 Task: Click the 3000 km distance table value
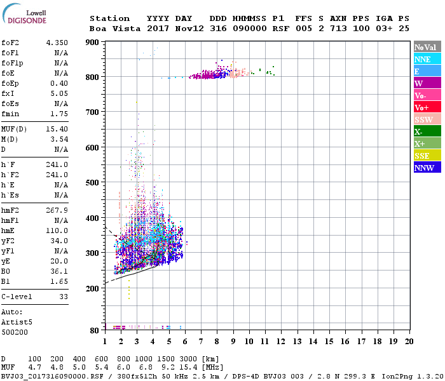point(188,359)
